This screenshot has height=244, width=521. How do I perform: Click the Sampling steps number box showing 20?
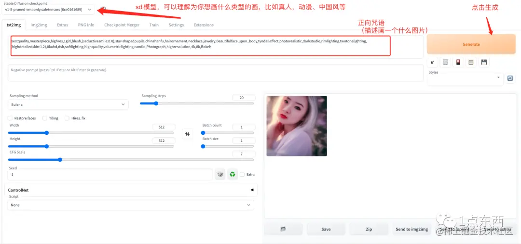pyautogui.click(x=244, y=98)
